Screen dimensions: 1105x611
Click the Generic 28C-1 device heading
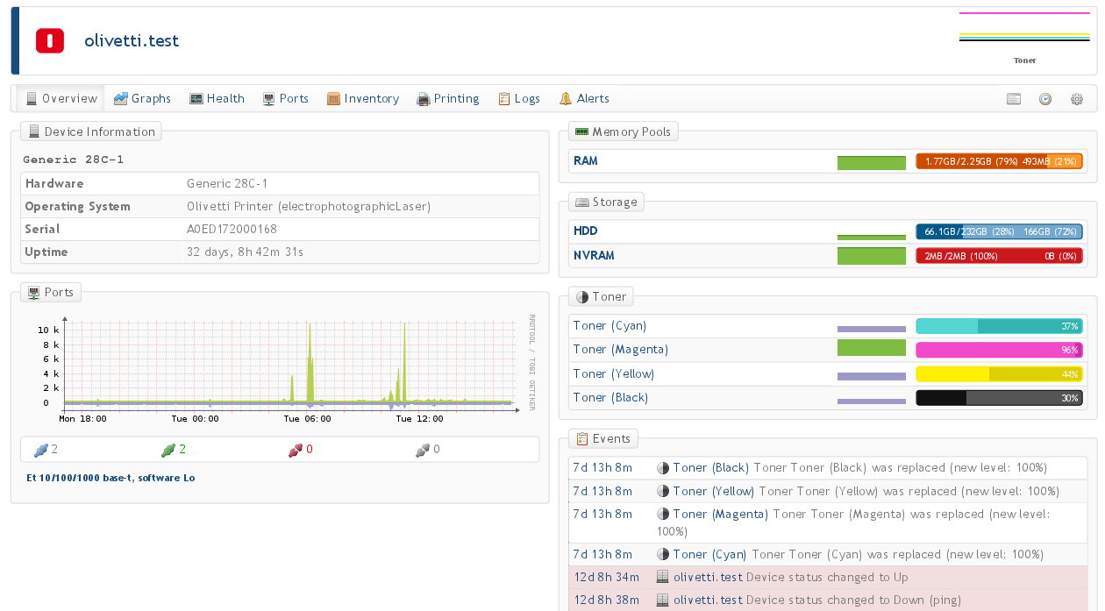74,160
